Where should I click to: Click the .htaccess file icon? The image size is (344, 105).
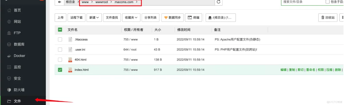(x=70, y=39)
